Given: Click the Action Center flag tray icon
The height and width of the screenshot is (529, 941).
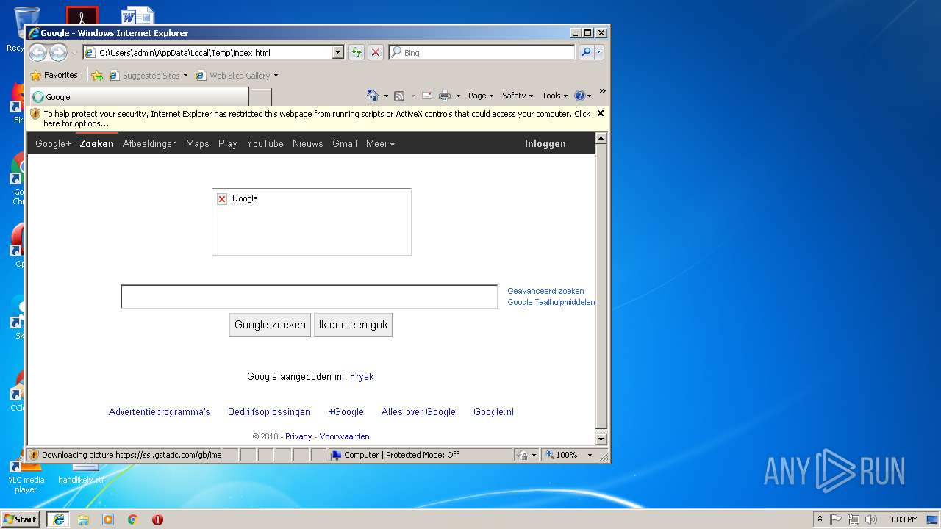Looking at the screenshot, I should point(836,519).
